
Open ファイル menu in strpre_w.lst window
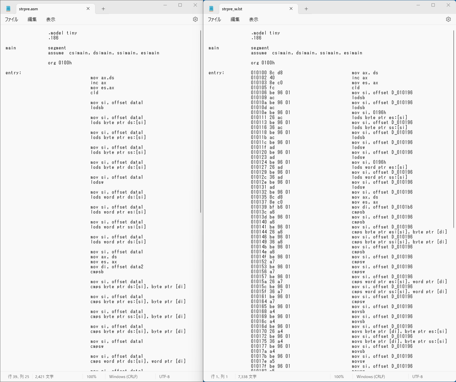tap(214, 19)
